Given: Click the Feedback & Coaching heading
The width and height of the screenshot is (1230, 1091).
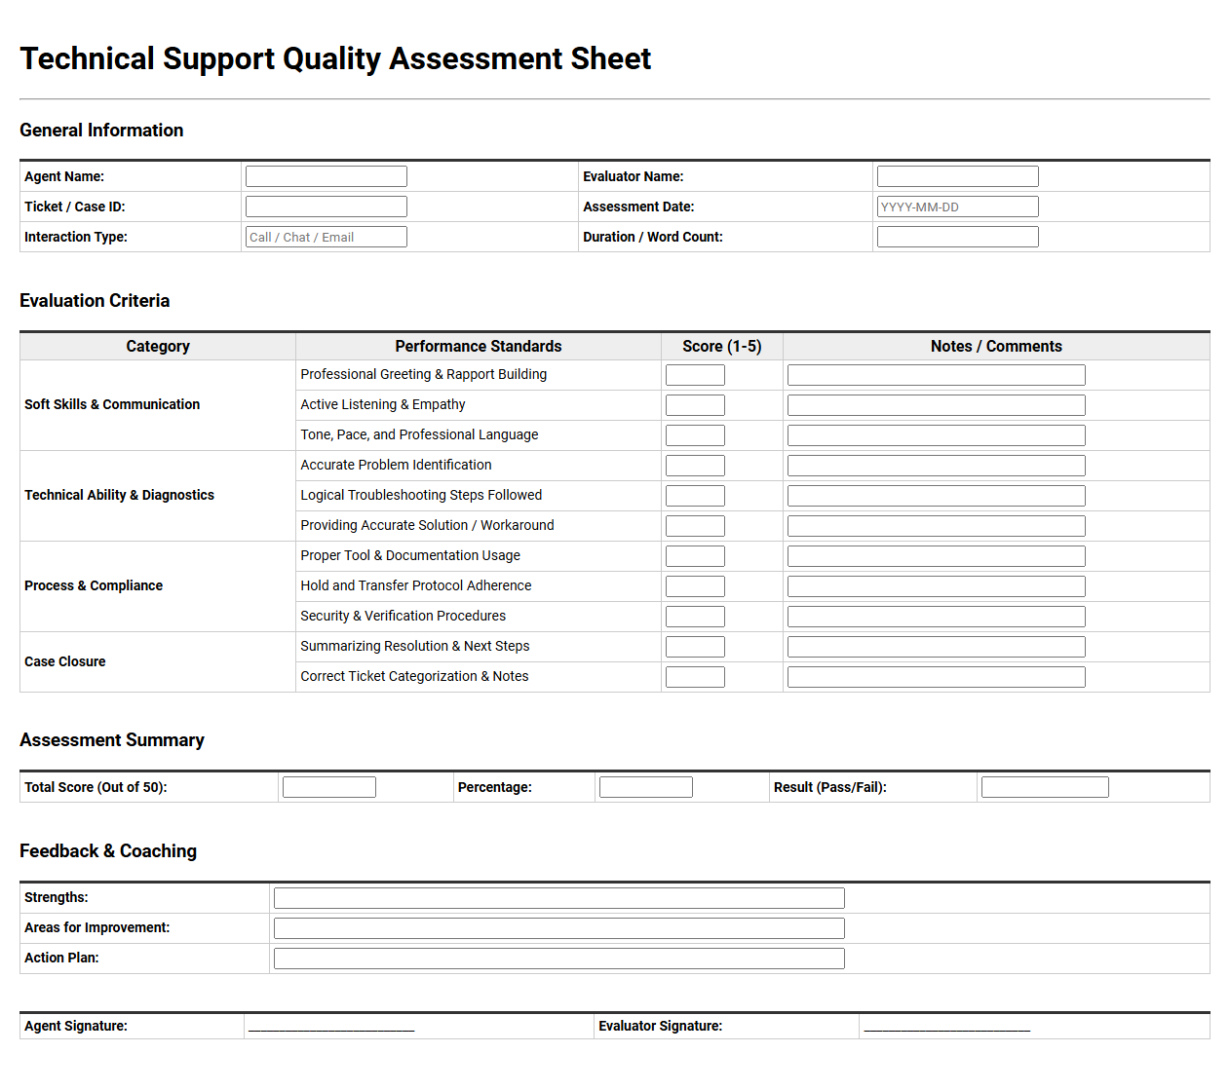Looking at the screenshot, I should [108, 851].
